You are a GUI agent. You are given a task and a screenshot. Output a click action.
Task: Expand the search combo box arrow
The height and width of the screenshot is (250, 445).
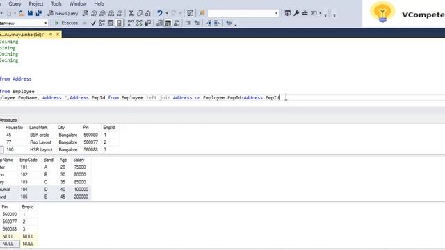276,13
